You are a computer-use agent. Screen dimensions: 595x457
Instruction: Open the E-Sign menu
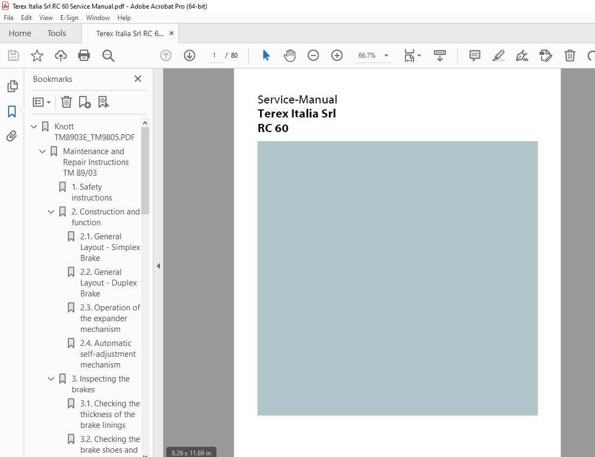click(x=69, y=17)
